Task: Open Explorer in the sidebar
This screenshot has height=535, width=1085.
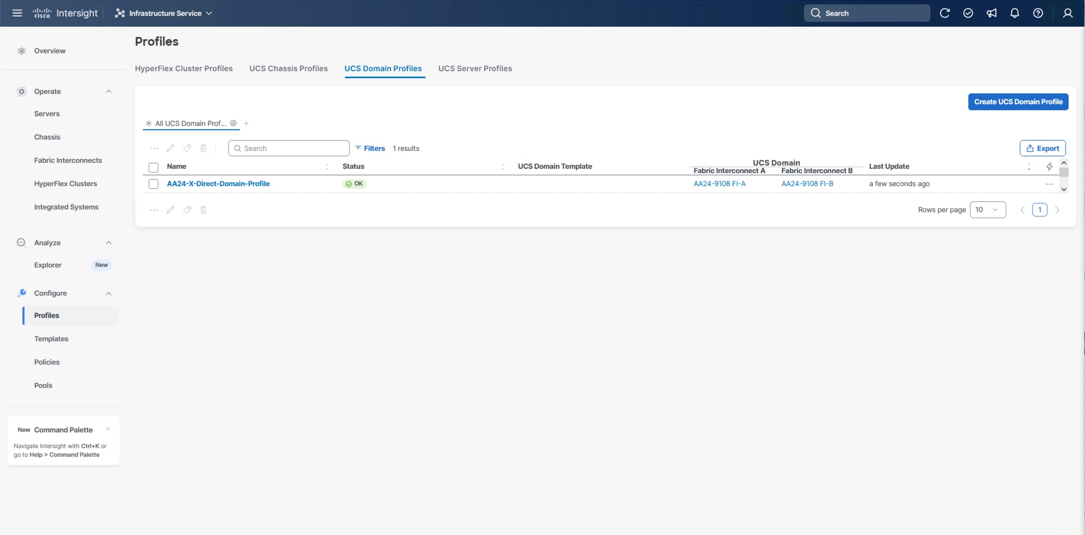Action: (48, 265)
